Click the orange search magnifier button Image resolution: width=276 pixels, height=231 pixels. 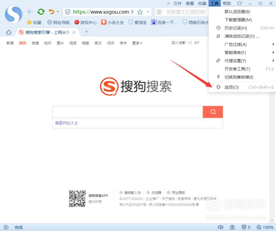213,112
